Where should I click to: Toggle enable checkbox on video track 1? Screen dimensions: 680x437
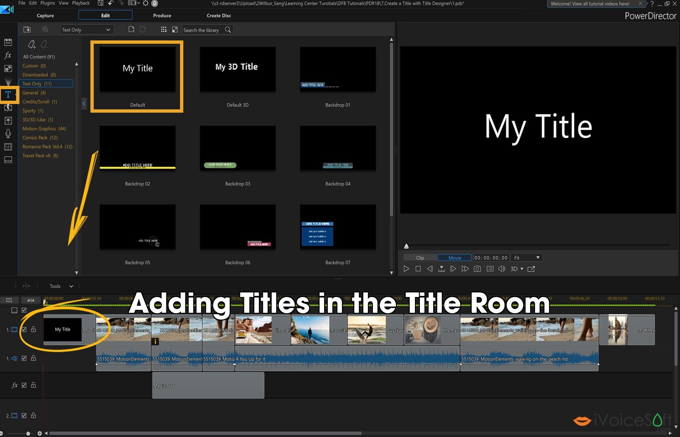tap(24, 329)
